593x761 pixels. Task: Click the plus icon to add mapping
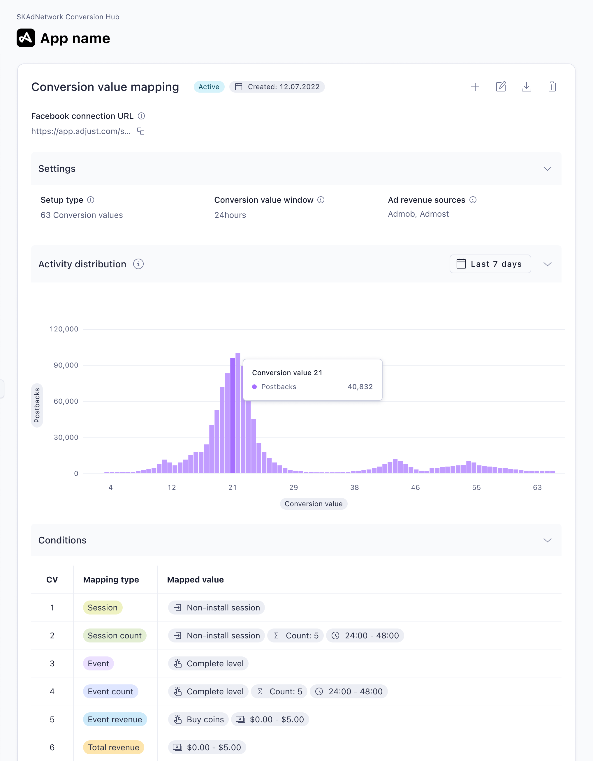tap(475, 87)
